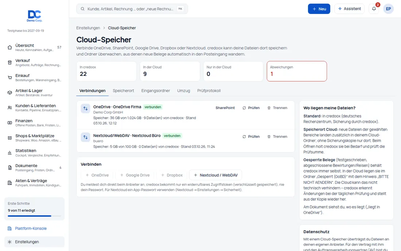
Task: Click the Übersicht count badge 57
Action: point(59,47)
